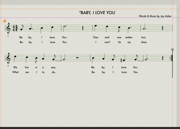
Task: Select the lyric "do,"
Action: [x=54, y=72]
